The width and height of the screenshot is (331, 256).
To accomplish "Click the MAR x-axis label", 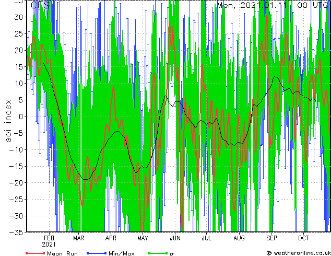I will (79, 238).
